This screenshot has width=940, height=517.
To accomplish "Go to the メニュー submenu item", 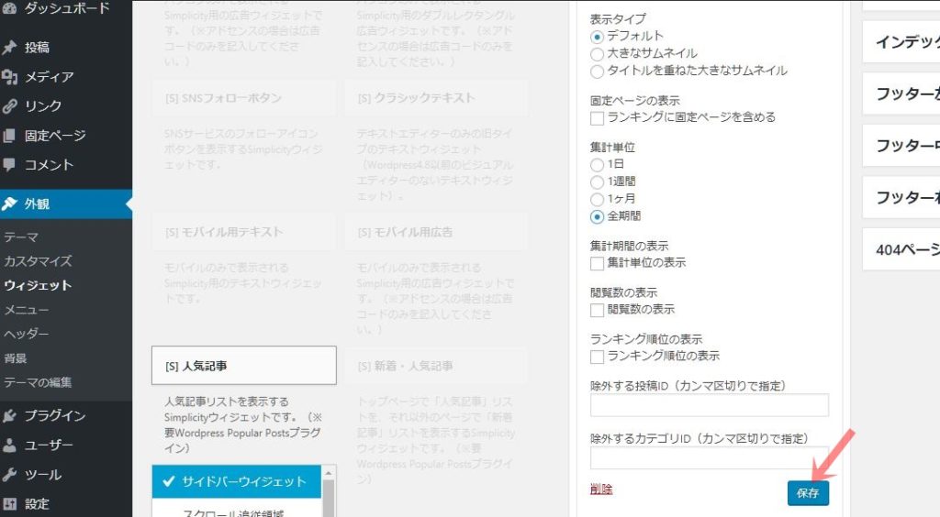I will [27, 310].
